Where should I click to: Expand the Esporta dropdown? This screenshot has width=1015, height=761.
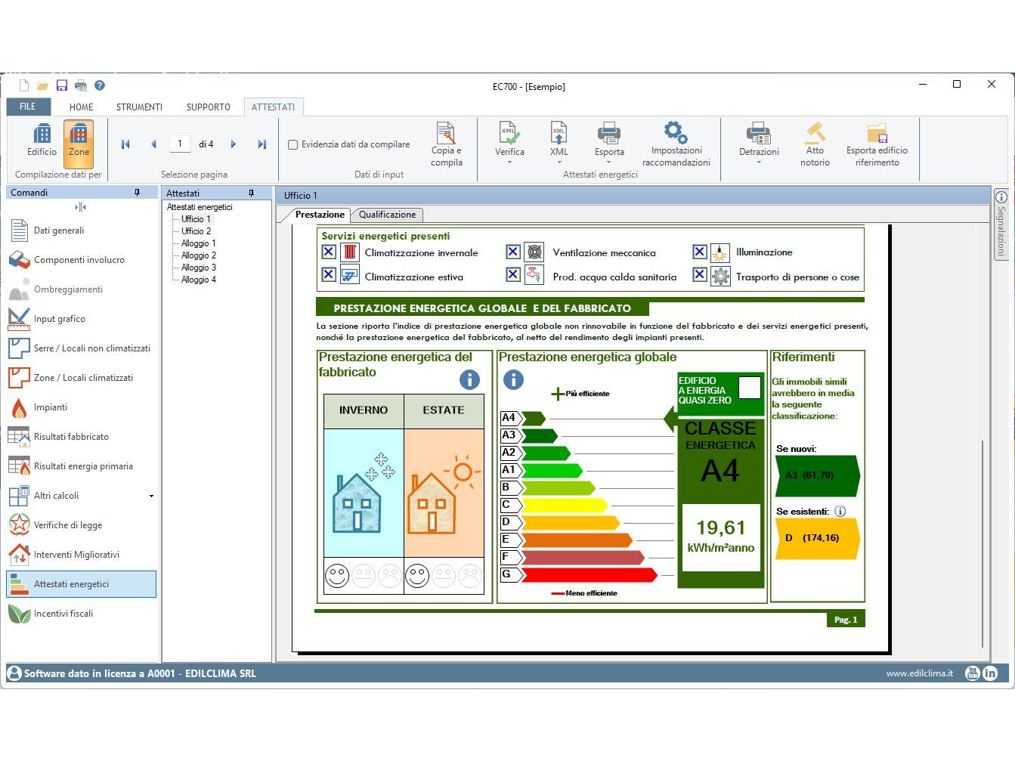(608, 162)
